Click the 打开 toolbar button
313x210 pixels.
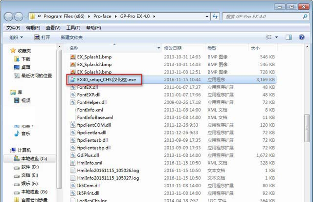[x=42, y=37]
